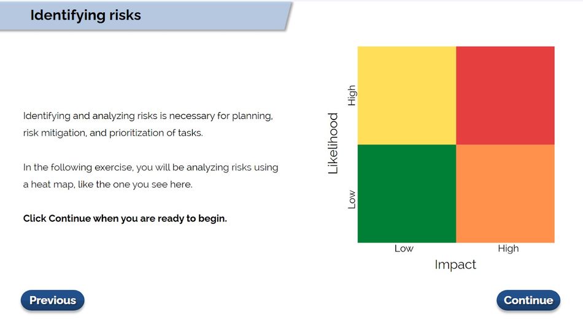Click the High label under Impact axis
The image size is (583, 328).
pos(508,248)
